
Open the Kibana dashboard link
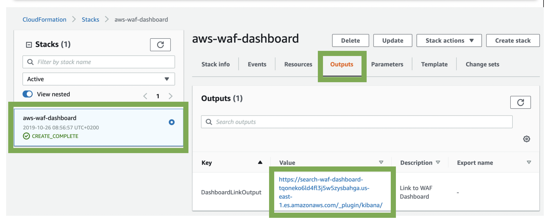click(331, 192)
